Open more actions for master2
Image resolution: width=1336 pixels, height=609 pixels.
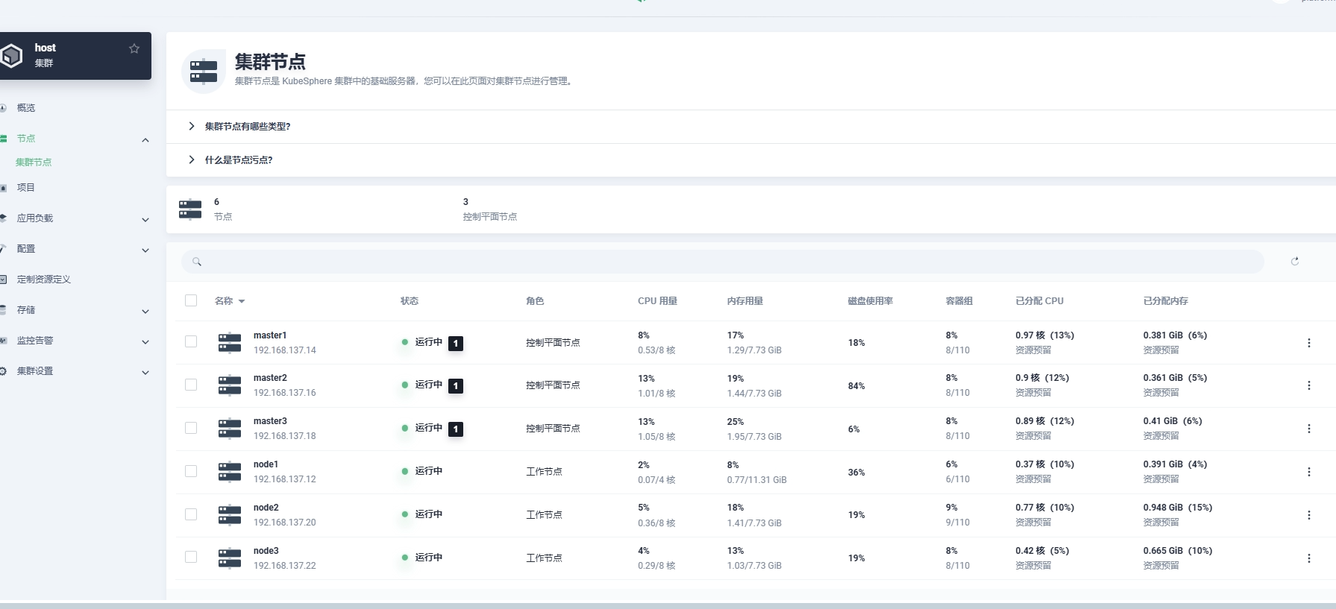(1308, 385)
